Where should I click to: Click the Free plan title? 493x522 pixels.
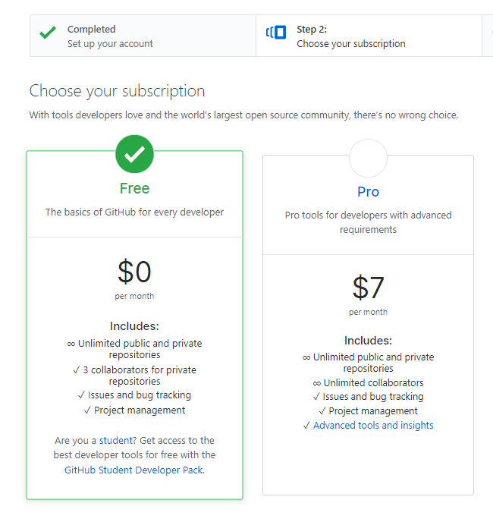click(134, 188)
